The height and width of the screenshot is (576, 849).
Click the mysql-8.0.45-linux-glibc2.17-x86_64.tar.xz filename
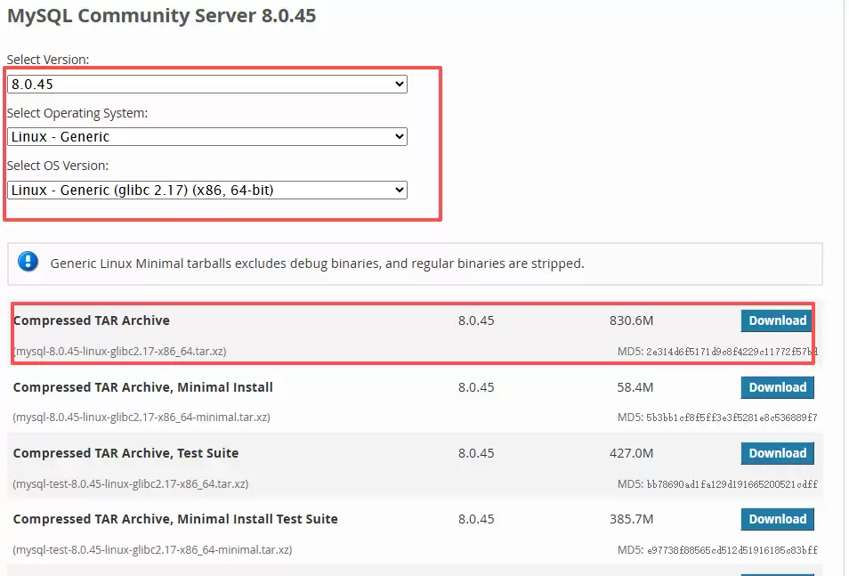click(120, 352)
